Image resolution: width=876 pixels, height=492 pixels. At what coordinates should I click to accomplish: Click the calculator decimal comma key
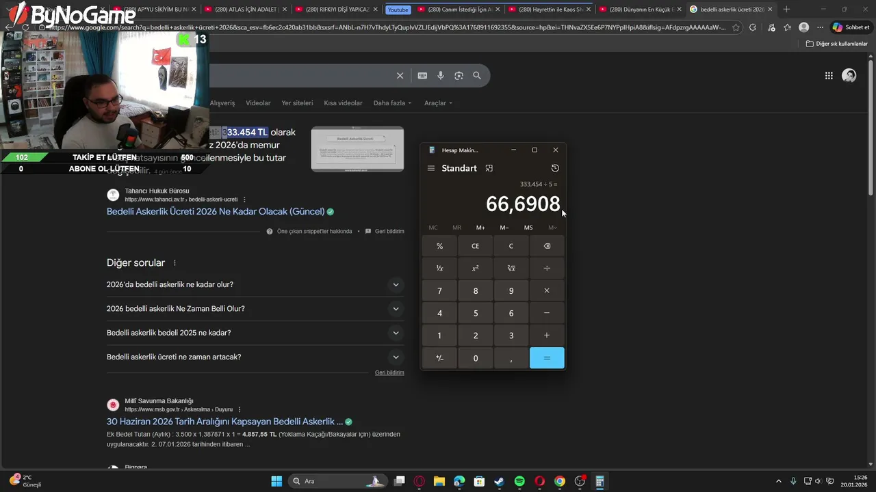point(511,358)
